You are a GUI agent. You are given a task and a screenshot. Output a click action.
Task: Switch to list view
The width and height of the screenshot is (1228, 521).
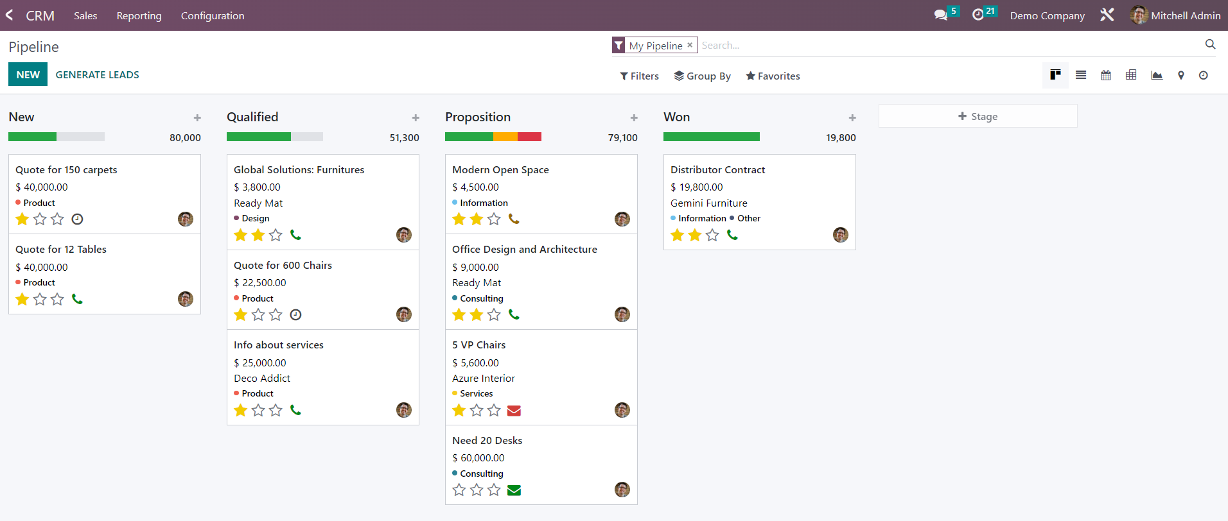pyautogui.click(x=1081, y=75)
